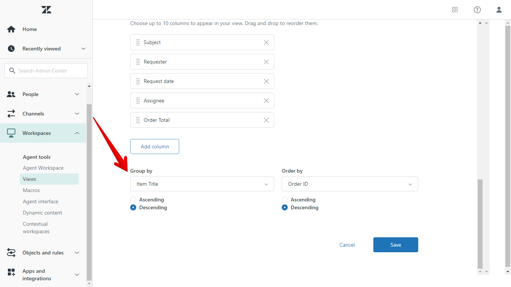This screenshot has width=511, height=287.
Task: Click the Channels arrows icon
Action: coord(11,114)
